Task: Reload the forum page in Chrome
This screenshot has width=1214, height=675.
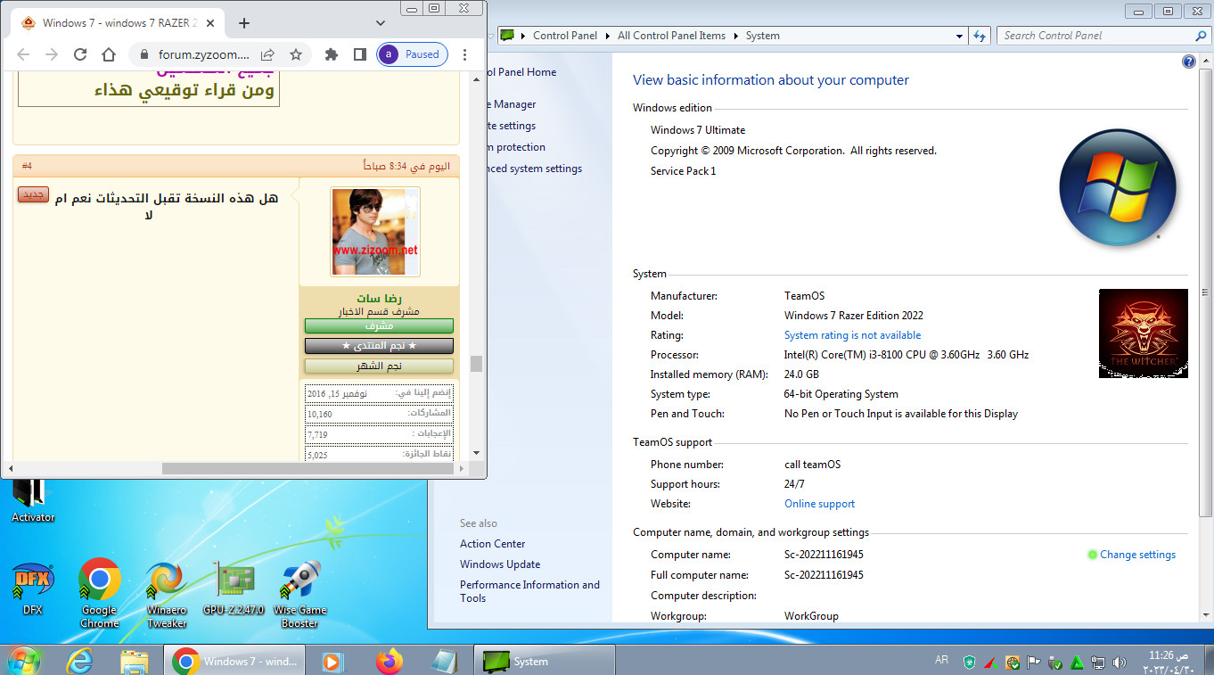Action: [80, 54]
